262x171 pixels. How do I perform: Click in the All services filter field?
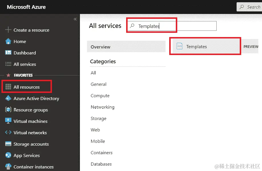172,26
